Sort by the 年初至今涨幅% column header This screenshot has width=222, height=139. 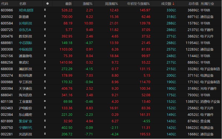(x=139, y=4)
